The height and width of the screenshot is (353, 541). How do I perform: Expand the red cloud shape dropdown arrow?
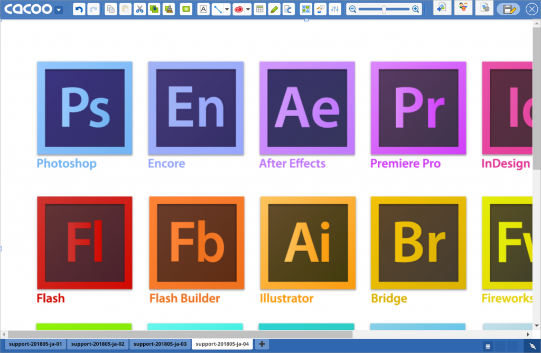click(x=247, y=9)
